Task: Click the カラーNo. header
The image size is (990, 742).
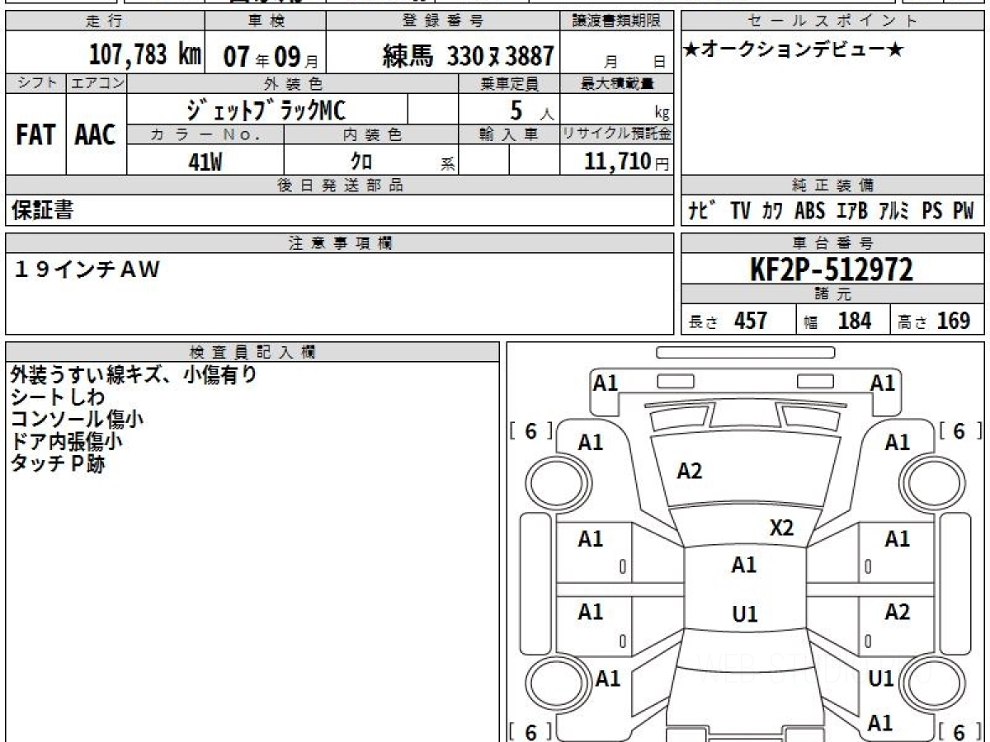Action: [205, 134]
